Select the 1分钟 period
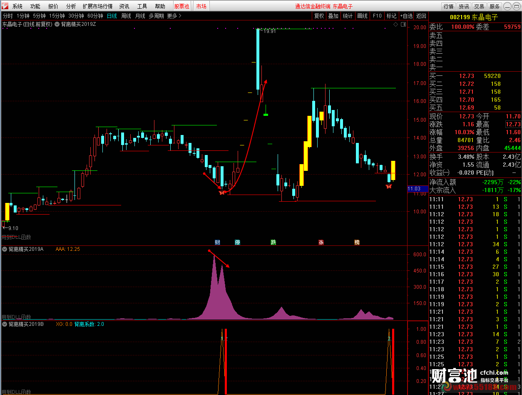This screenshot has width=522, height=395. 23,16
